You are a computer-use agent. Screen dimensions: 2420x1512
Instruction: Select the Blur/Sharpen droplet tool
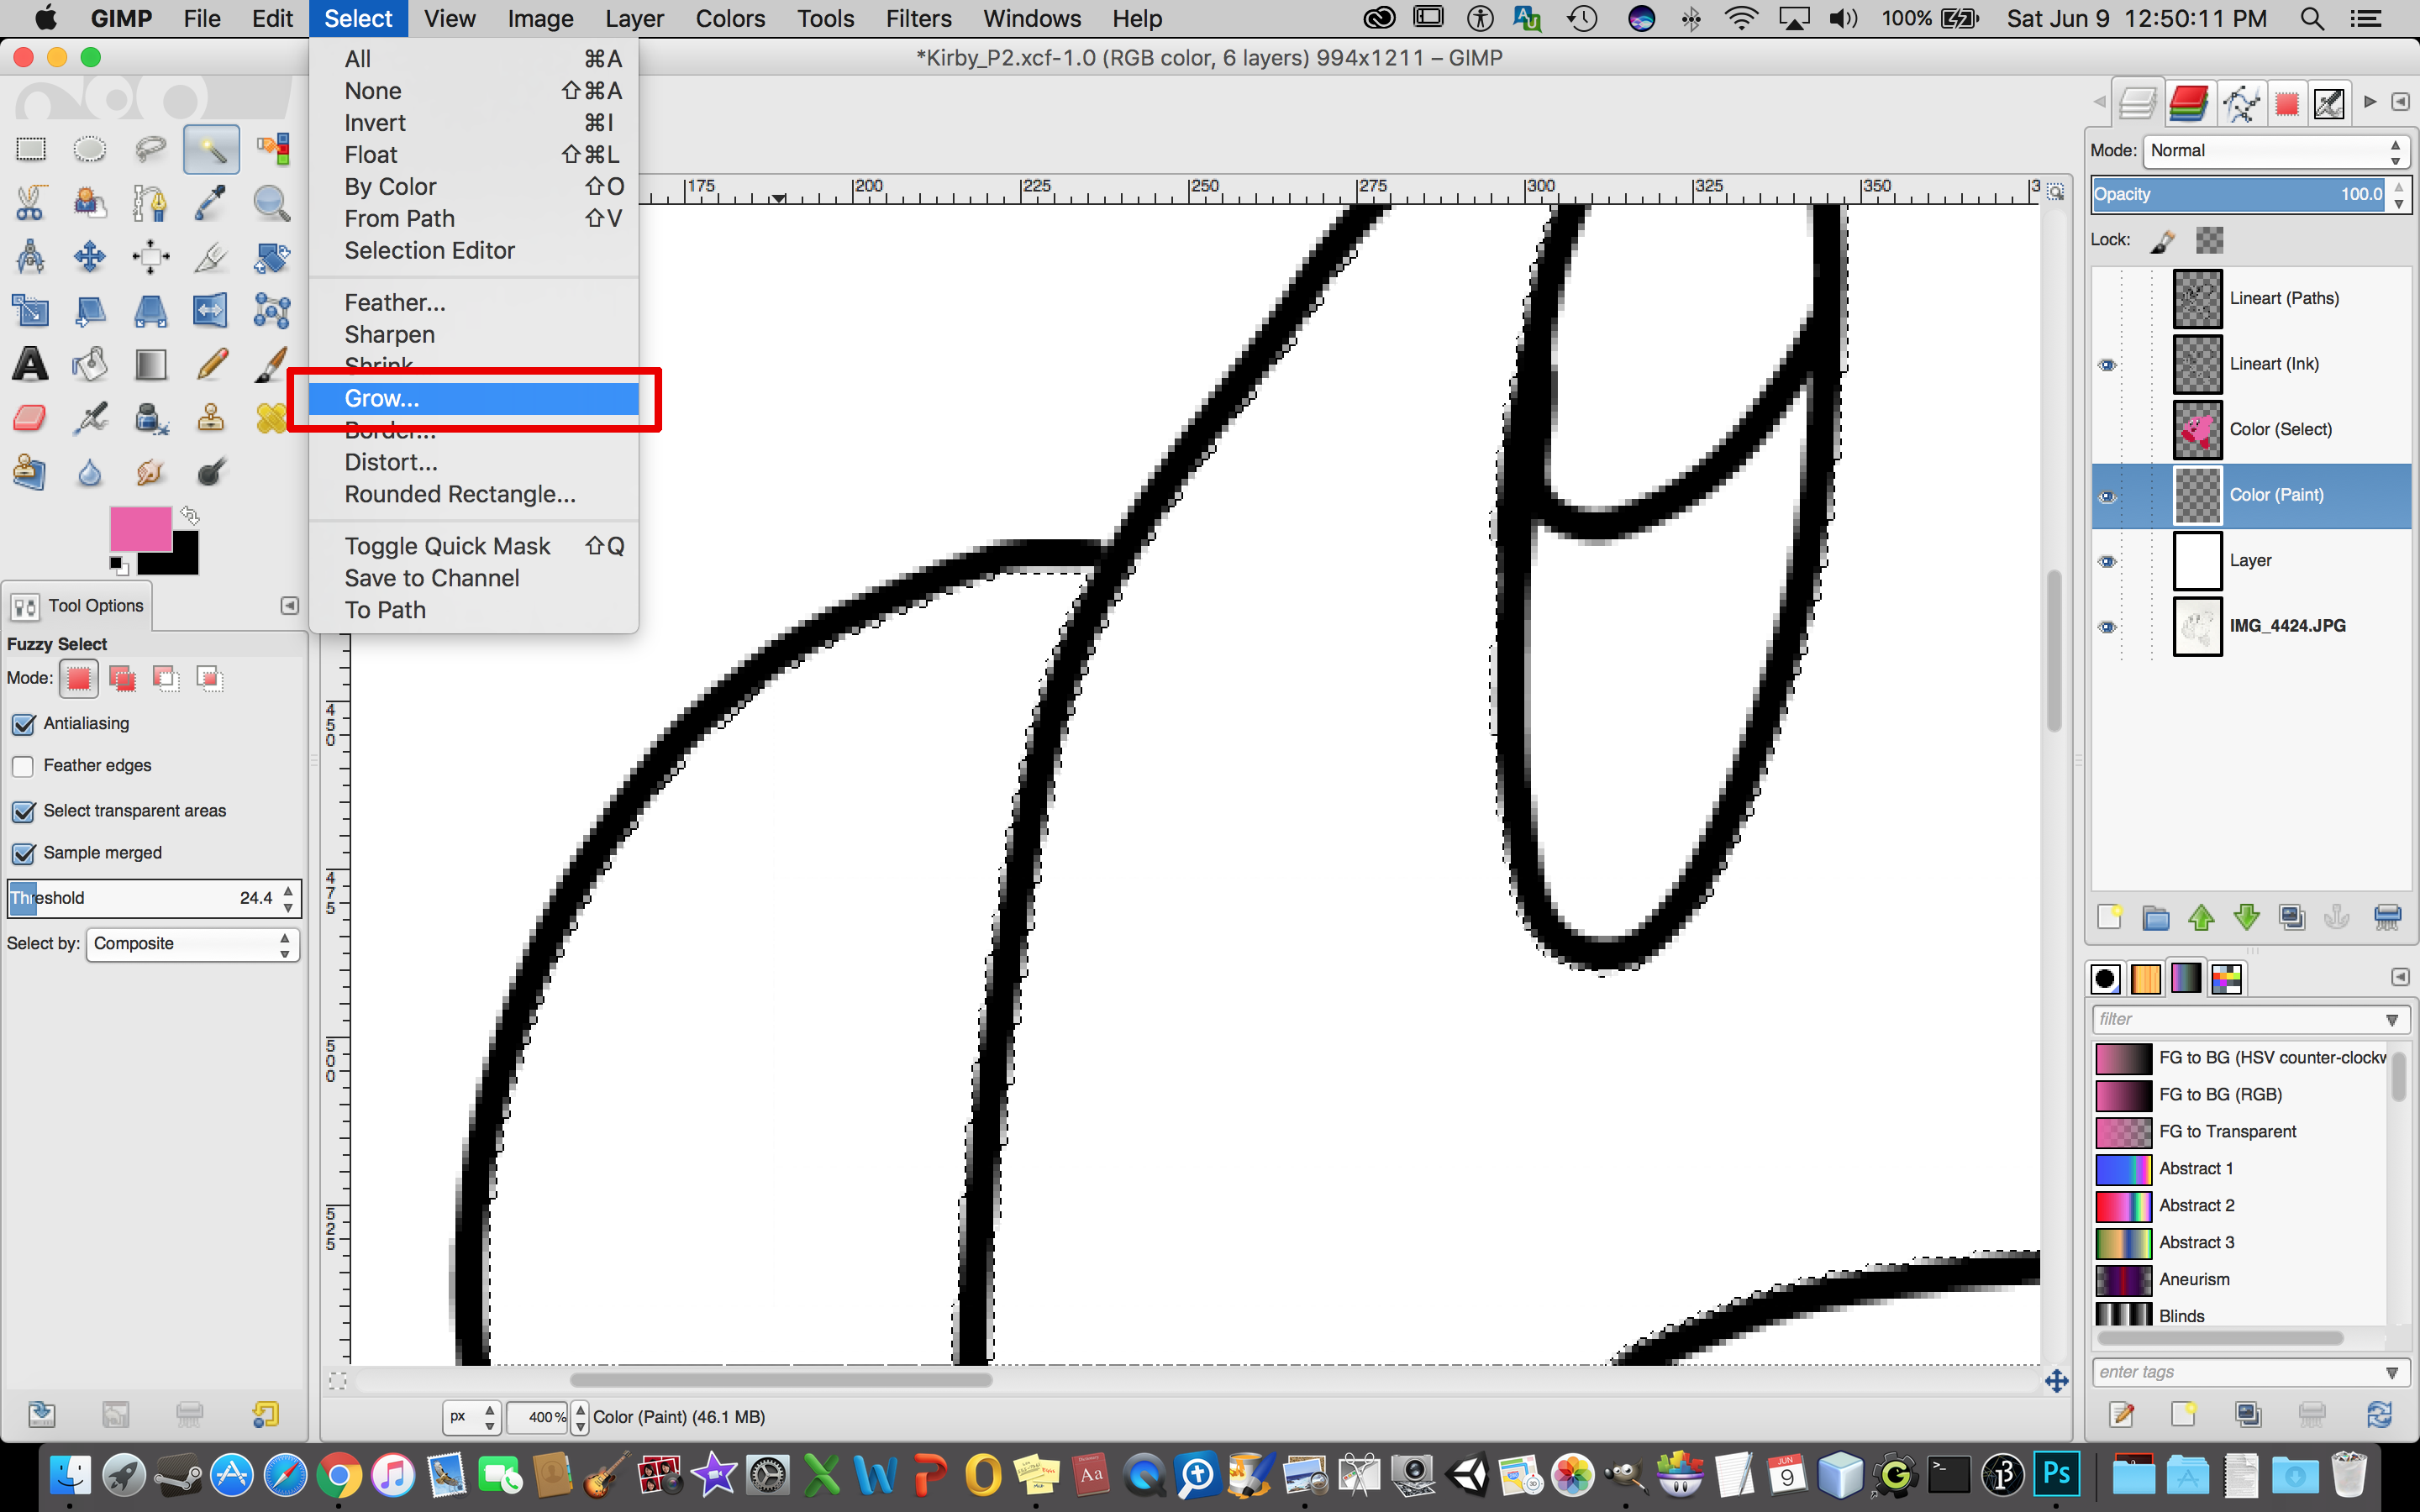click(x=90, y=472)
